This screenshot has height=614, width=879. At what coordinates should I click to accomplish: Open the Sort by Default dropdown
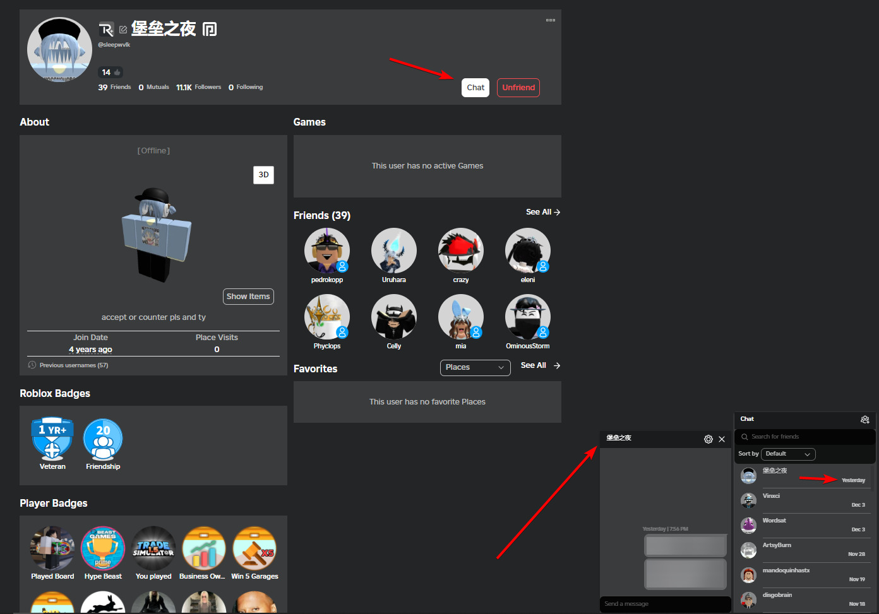788,454
